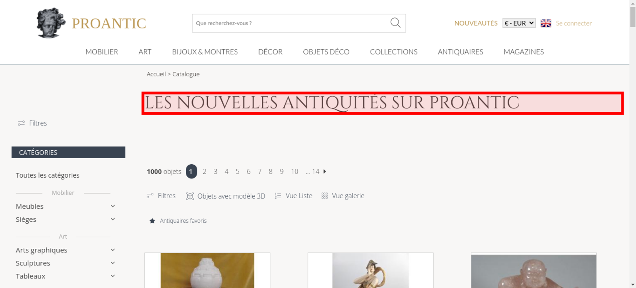
Task: Switch to Vue galerie
Action: (x=343, y=196)
